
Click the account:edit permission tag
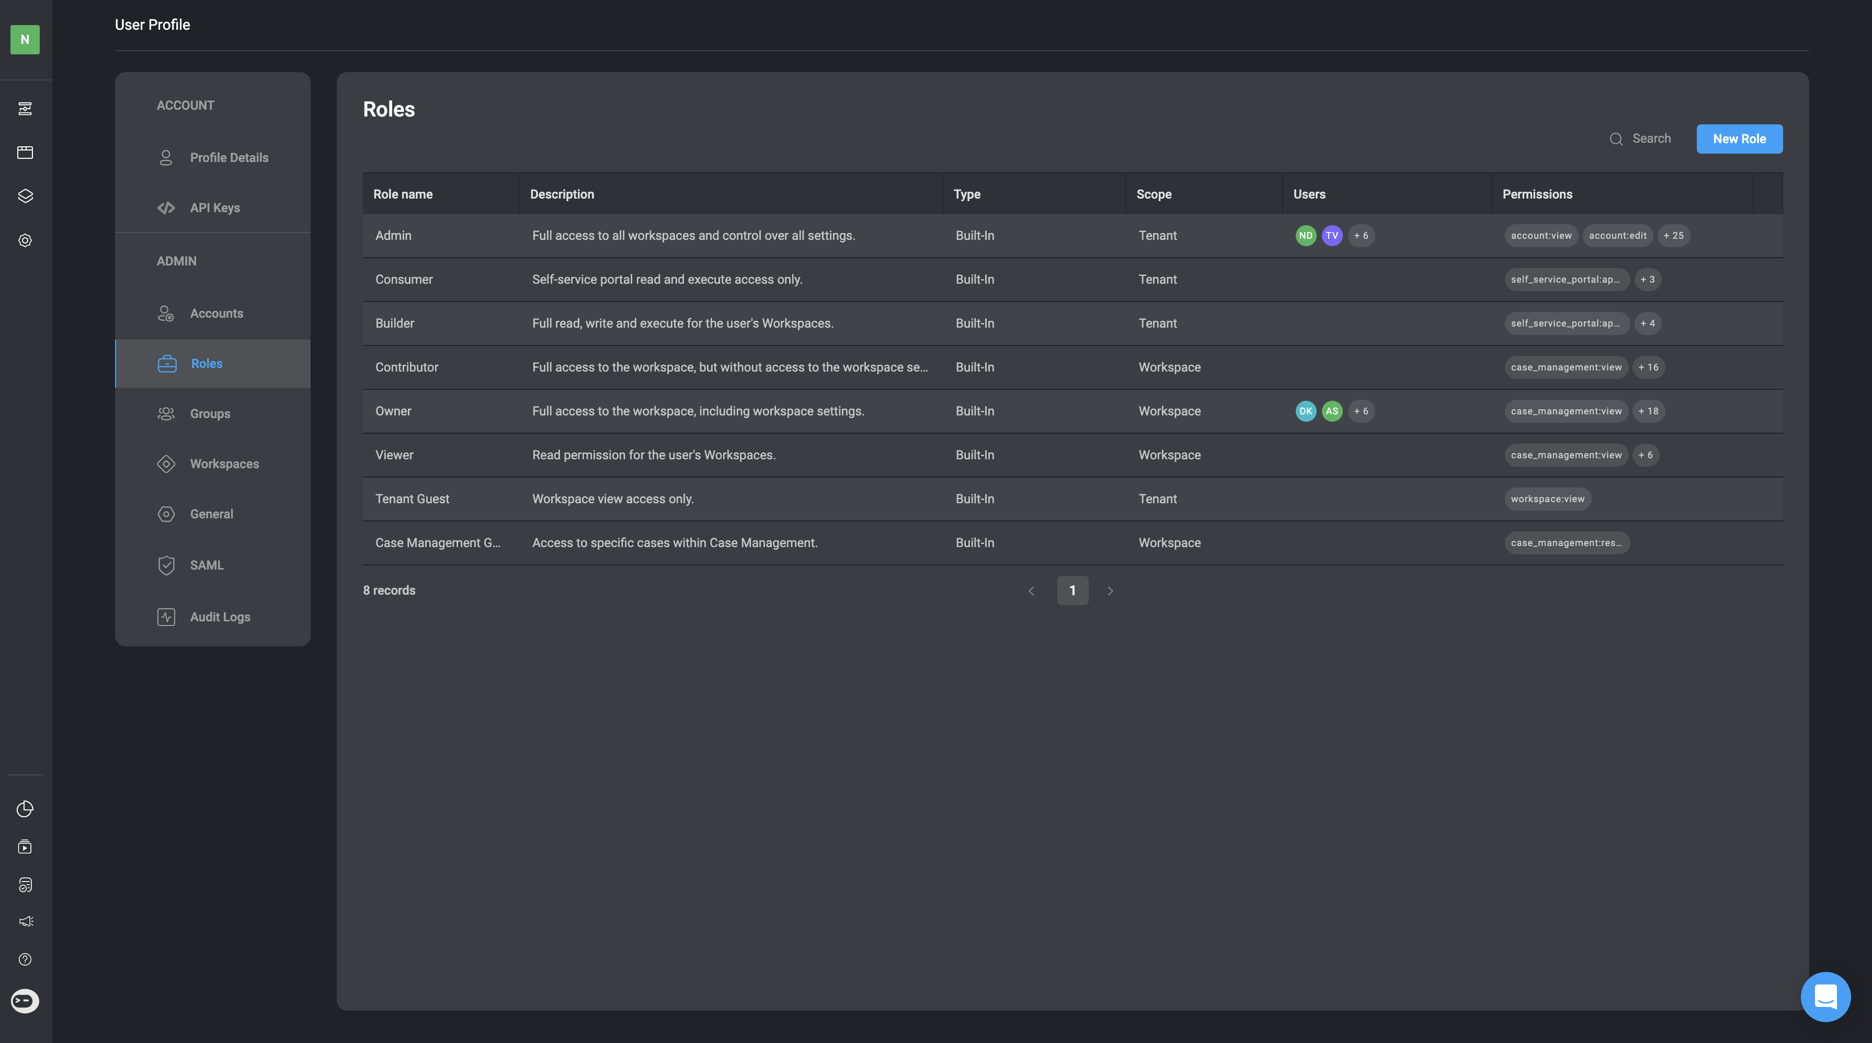click(x=1617, y=235)
